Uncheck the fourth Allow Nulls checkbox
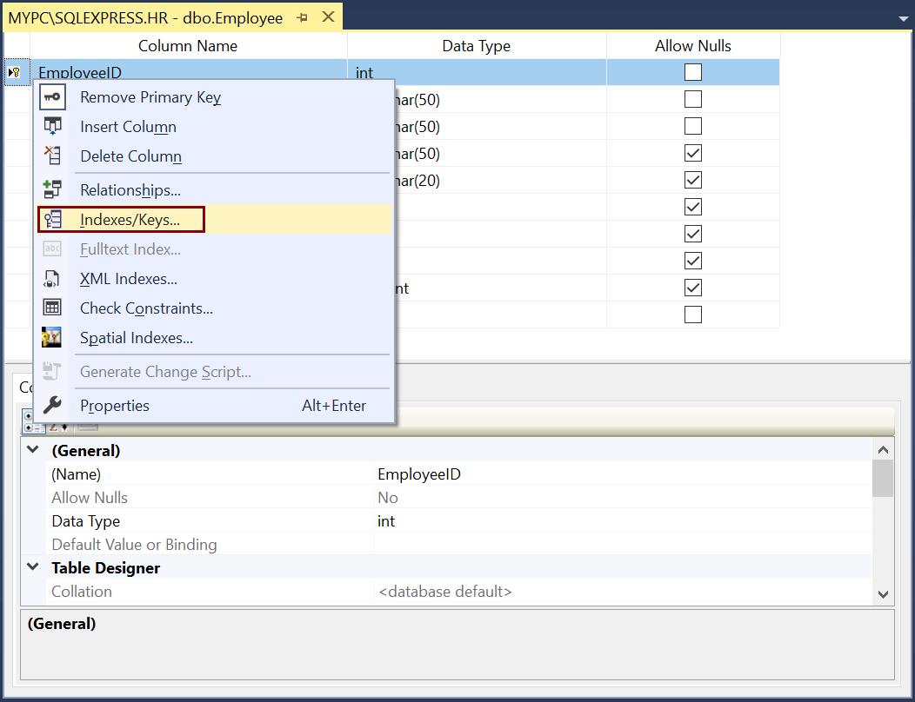This screenshot has width=915, height=702. pos(691,153)
